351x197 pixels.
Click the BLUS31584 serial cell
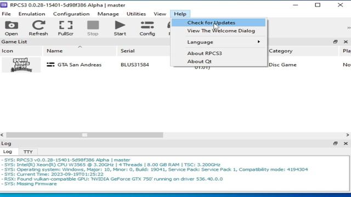tap(135, 65)
